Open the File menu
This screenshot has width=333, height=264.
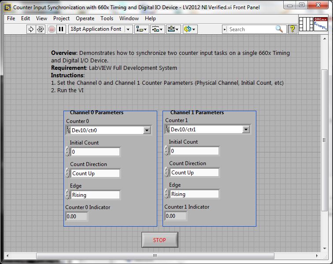(11, 18)
